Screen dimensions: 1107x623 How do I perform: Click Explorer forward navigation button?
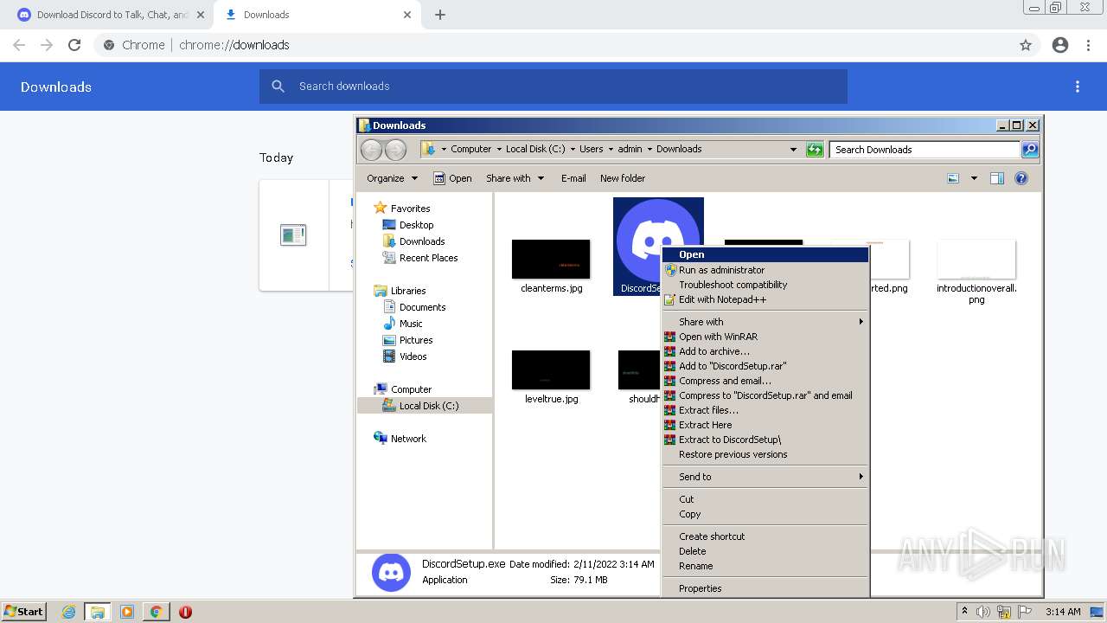tap(395, 150)
